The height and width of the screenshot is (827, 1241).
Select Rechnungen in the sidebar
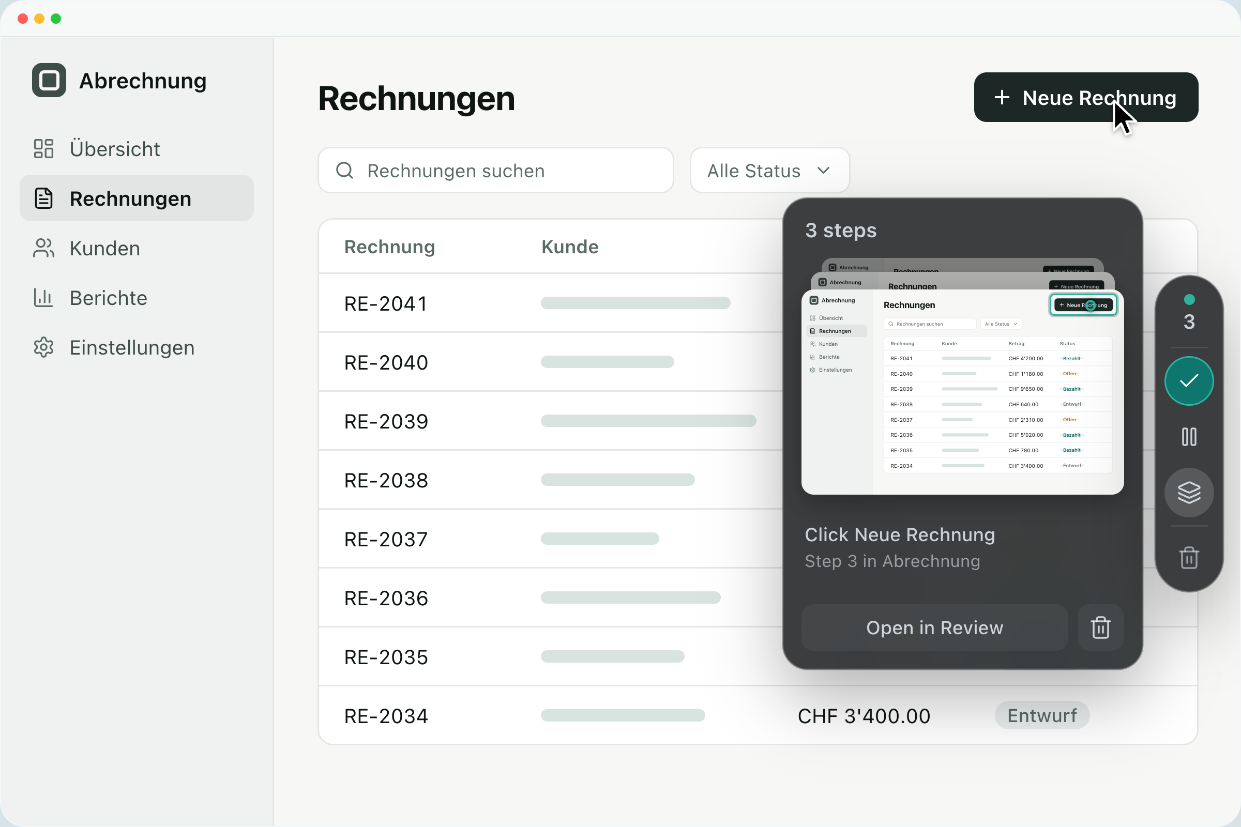pyautogui.click(x=137, y=198)
